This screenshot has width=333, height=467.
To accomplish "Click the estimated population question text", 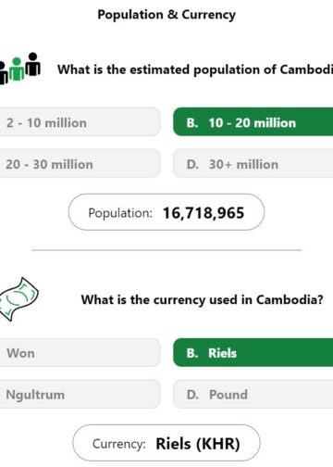I will coord(195,69).
